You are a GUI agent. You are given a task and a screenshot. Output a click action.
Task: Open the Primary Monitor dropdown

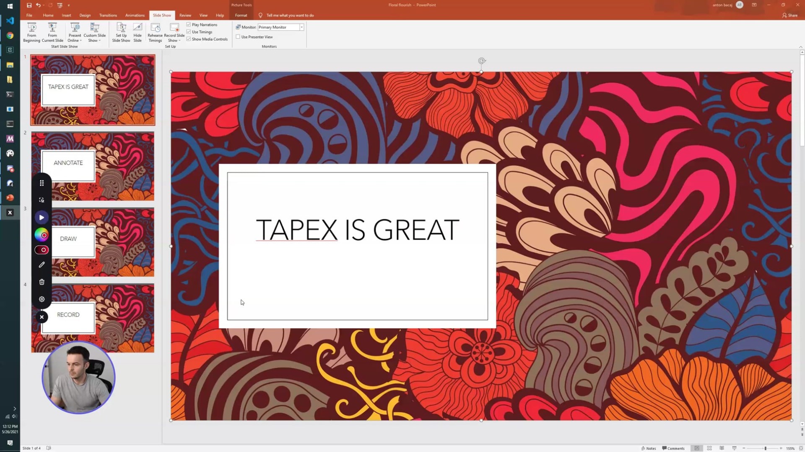point(301,27)
